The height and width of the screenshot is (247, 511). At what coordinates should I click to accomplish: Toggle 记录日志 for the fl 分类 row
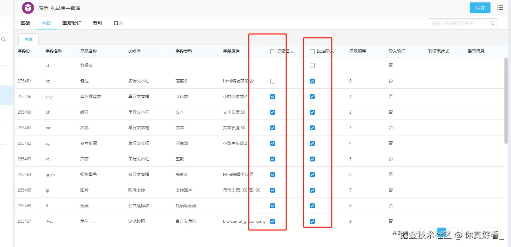[x=273, y=206]
